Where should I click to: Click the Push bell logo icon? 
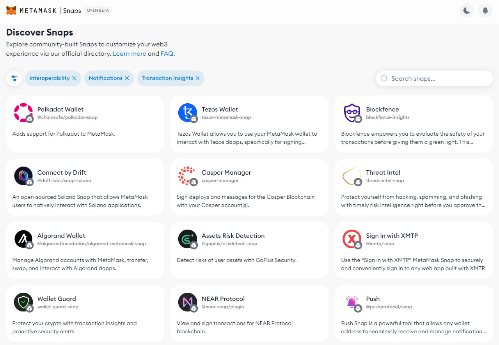click(352, 302)
